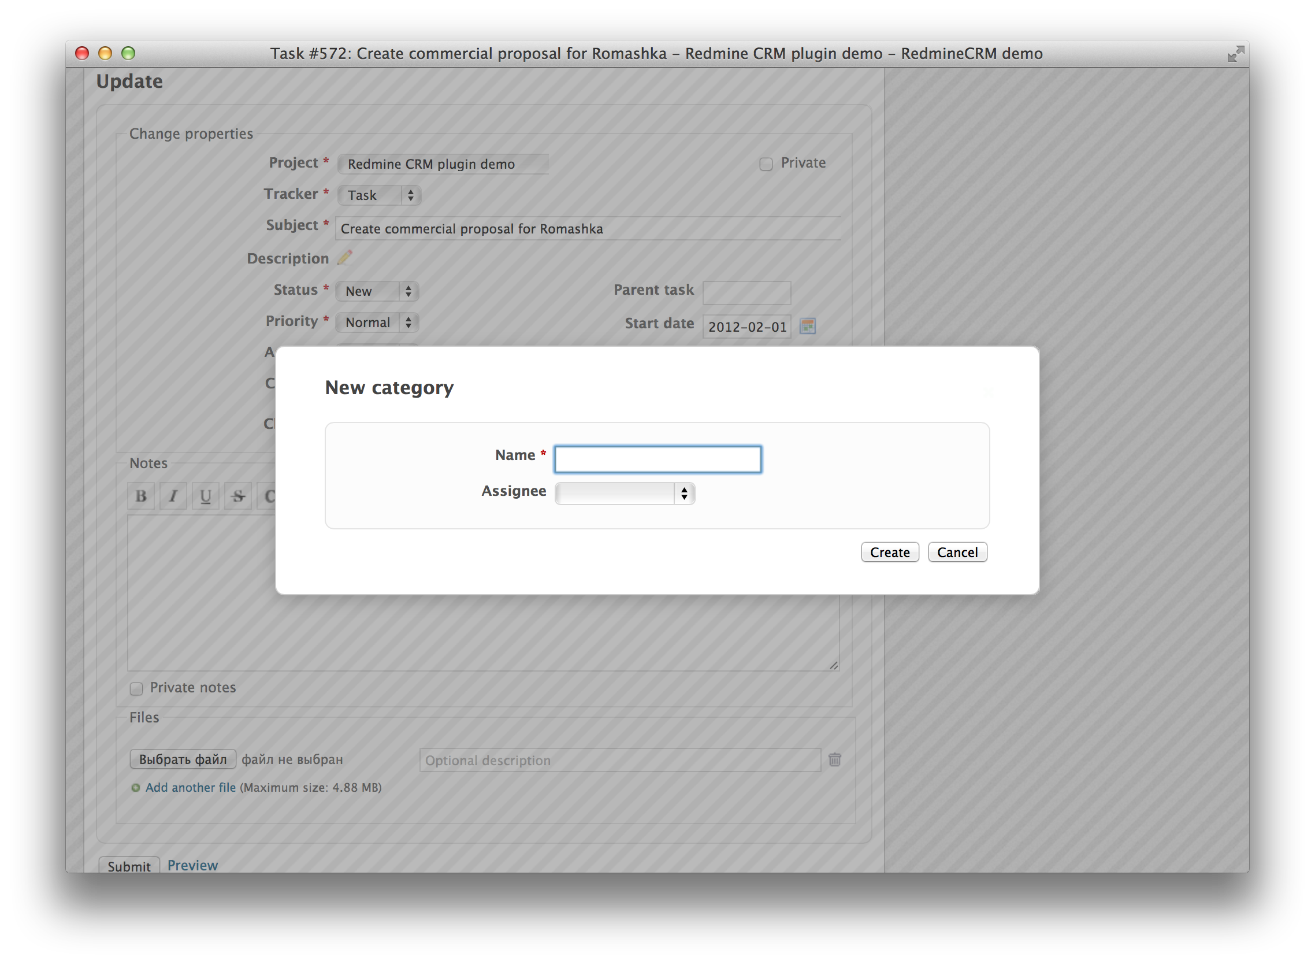Apply italic formatting in the Notes toolbar

[x=173, y=495]
